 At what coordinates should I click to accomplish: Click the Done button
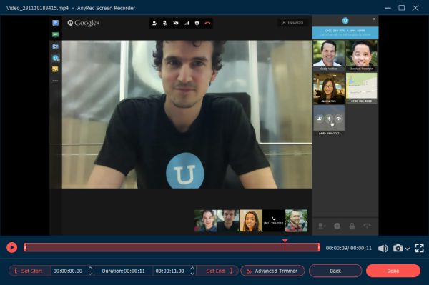click(x=393, y=271)
